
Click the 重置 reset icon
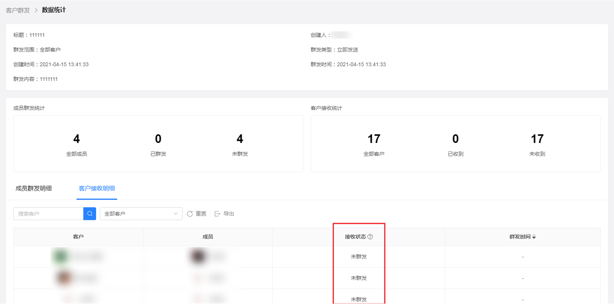(190, 214)
